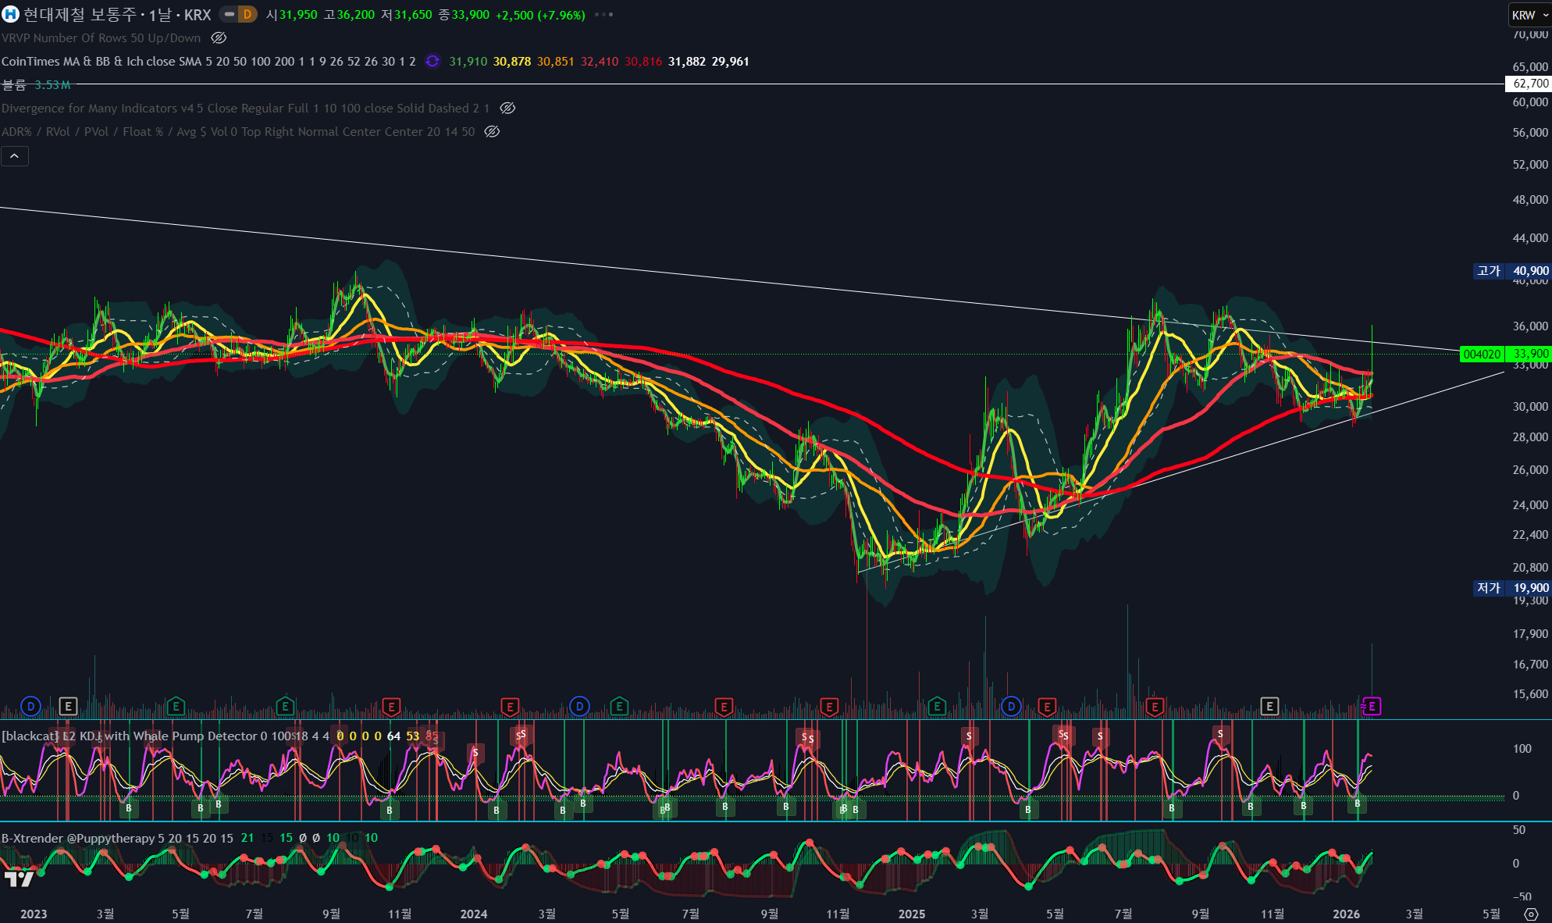The width and height of the screenshot is (1552, 923).
Task: Click the open price value 31,950
Action: tap(297, 15)
